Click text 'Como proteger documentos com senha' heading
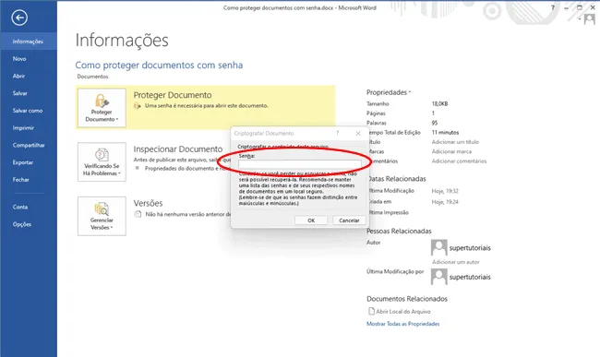 (x=159, y=65)
